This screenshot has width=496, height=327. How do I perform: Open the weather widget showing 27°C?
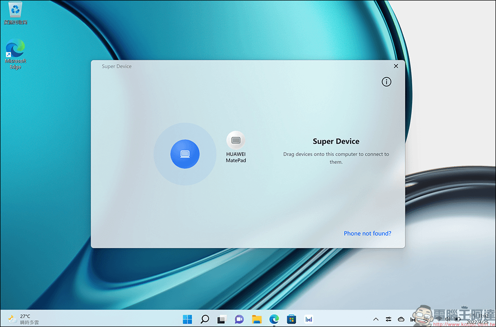[x=23, y=319]
